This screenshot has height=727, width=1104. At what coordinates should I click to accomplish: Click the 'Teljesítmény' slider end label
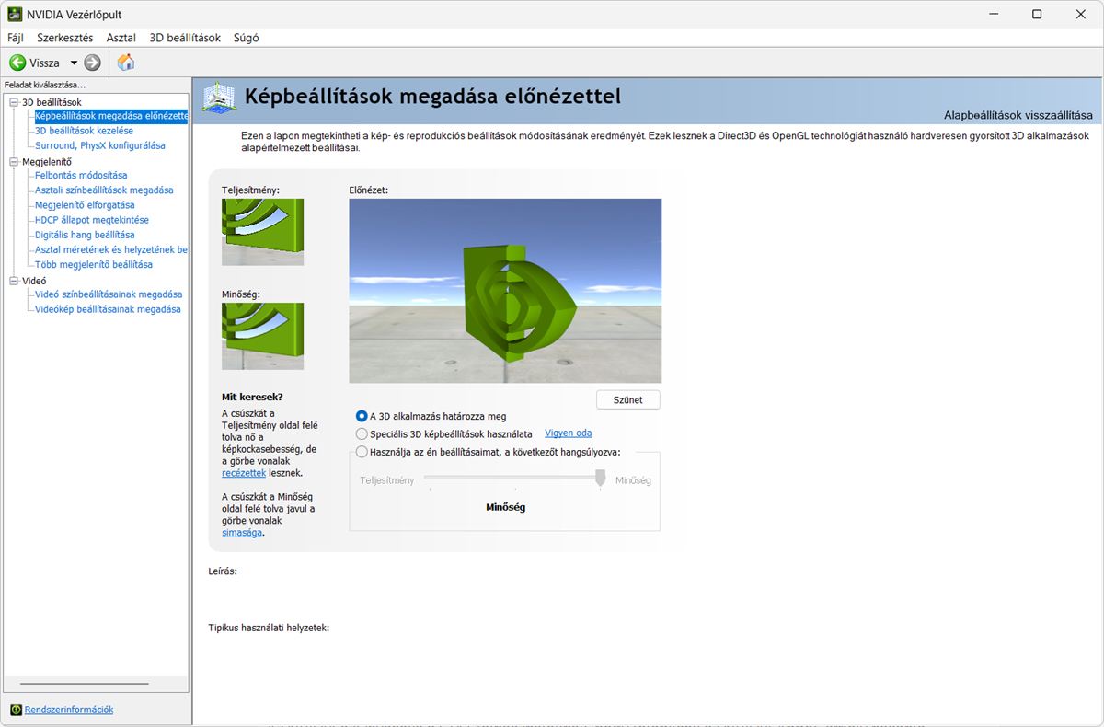click(x=386, y=480)
